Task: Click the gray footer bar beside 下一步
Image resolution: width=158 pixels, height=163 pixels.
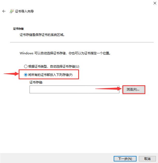Action: [x=57, y=158]
